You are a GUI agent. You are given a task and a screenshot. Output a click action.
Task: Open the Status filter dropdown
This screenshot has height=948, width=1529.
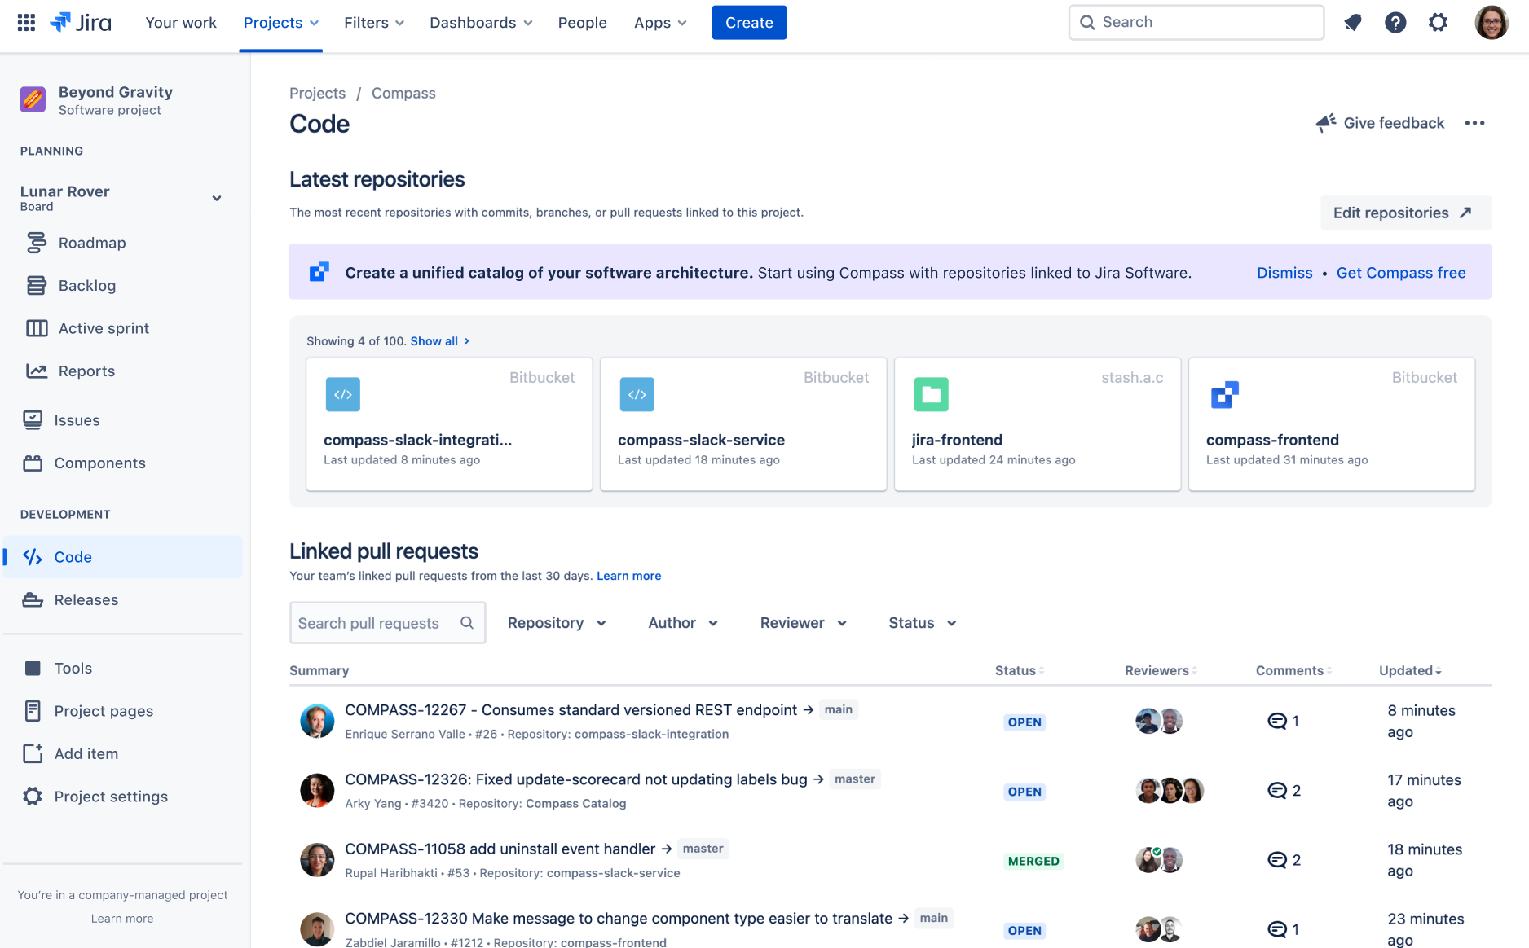click(x=921, y=622)
